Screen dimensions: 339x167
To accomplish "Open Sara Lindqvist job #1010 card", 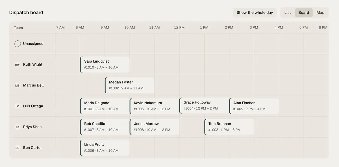I will [105, 64].
